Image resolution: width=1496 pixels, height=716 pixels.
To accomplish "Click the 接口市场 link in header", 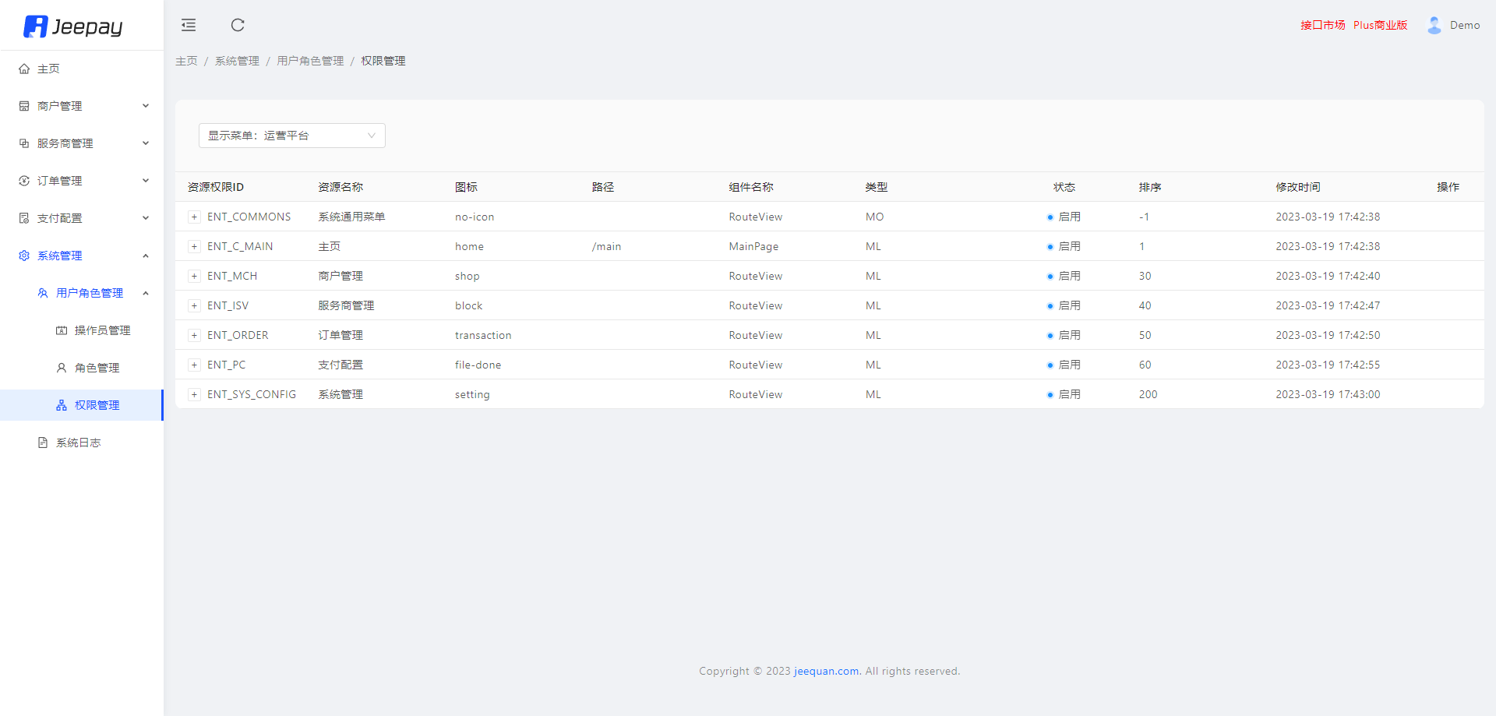I will [x=1322, y=25].
